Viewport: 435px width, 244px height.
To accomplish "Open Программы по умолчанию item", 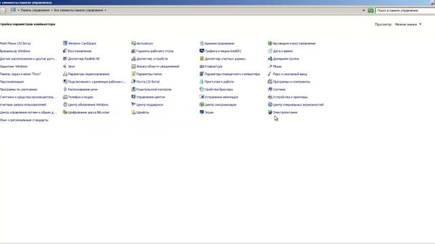I will pyautogui.click(x=18, y=89).
